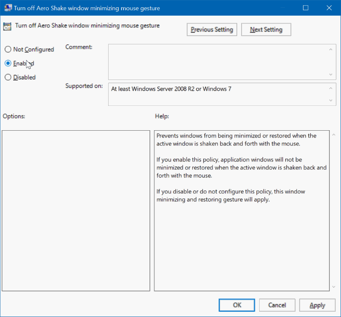341x317 pixels.
Task: Click the policy setting icon beside heading
Action: pyautogui.click(x=7, y=26)
